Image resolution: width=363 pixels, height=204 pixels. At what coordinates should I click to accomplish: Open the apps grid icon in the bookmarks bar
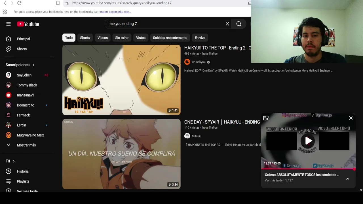tap(5, 12)
